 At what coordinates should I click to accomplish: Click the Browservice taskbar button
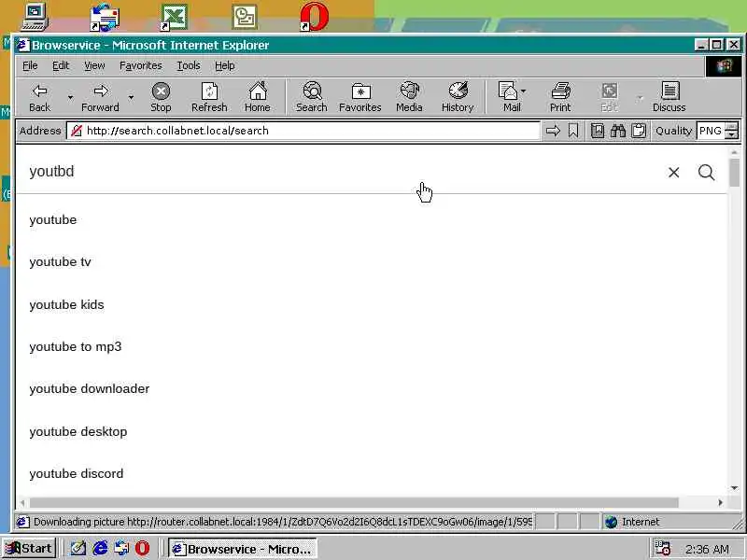pyautogui.click(x=242, y=549)
